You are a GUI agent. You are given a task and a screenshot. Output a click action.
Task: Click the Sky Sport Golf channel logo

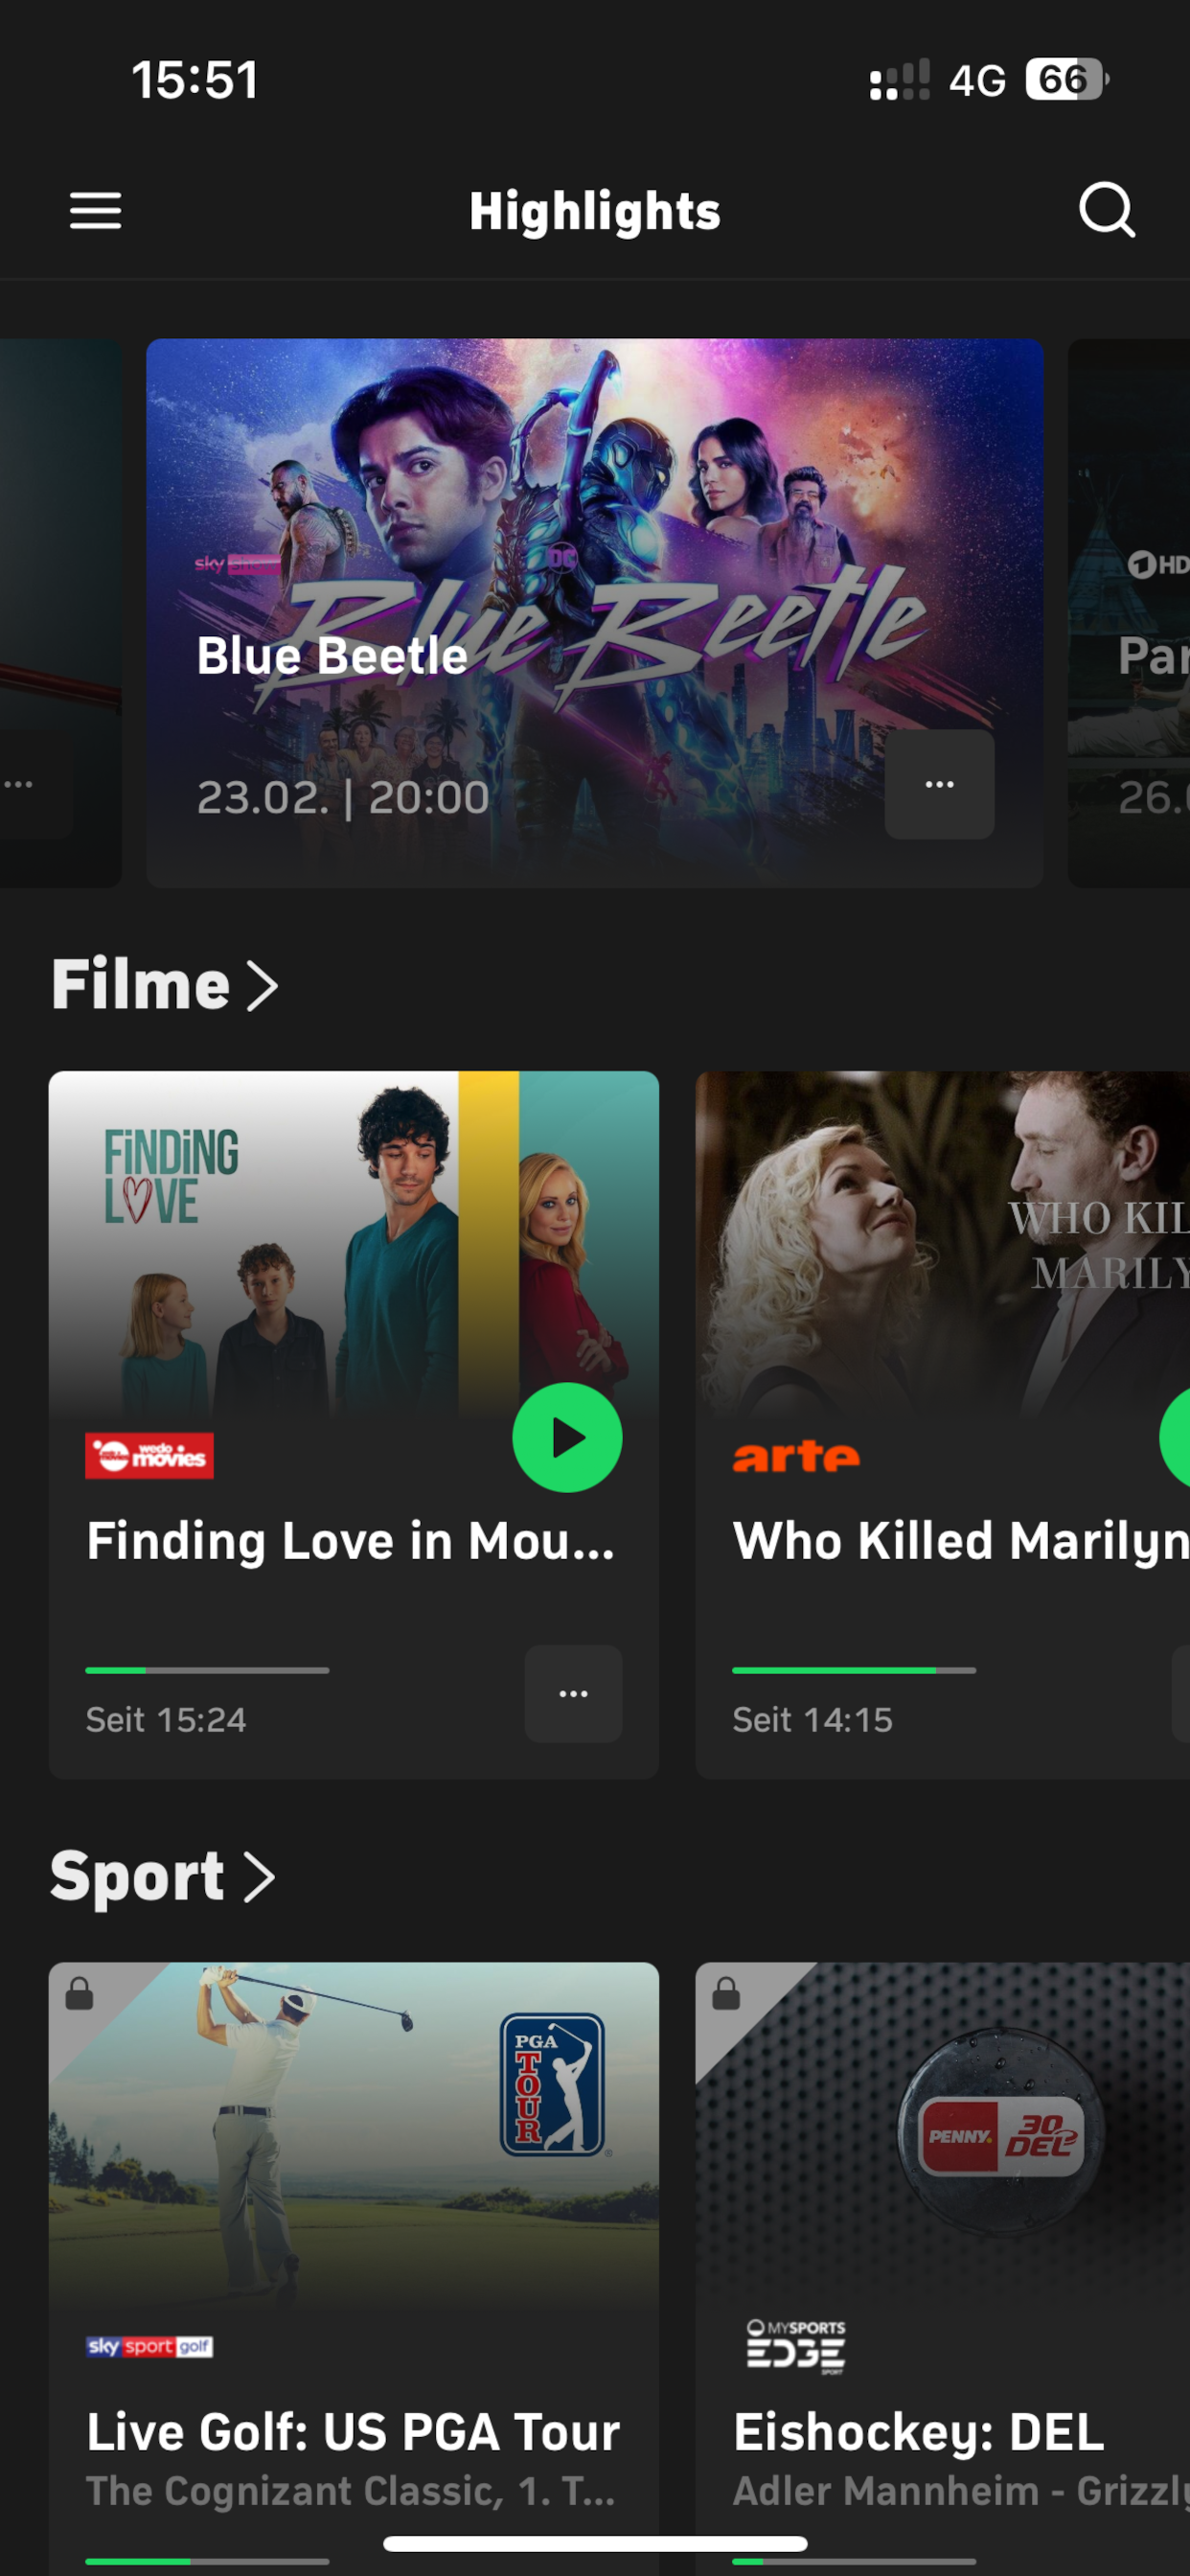click(149, 2347)
